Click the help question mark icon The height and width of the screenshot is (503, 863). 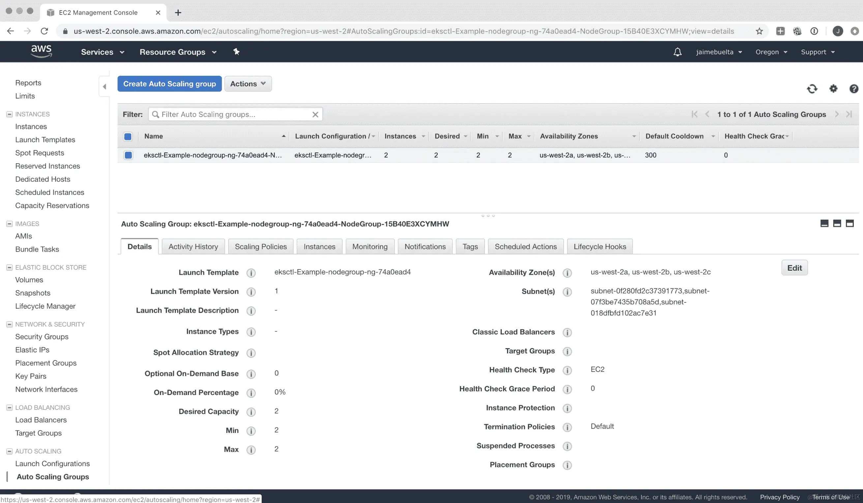[x=853, y=89]
